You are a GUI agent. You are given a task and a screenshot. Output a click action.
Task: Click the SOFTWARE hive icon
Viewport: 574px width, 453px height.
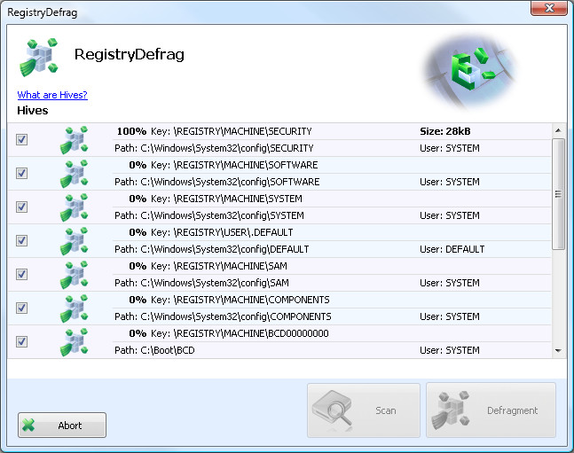(74, 174)
